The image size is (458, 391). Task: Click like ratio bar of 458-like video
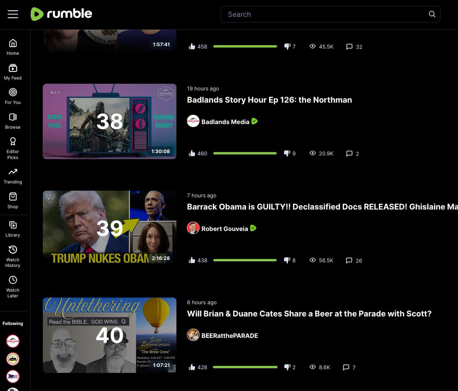click(245, 46)
